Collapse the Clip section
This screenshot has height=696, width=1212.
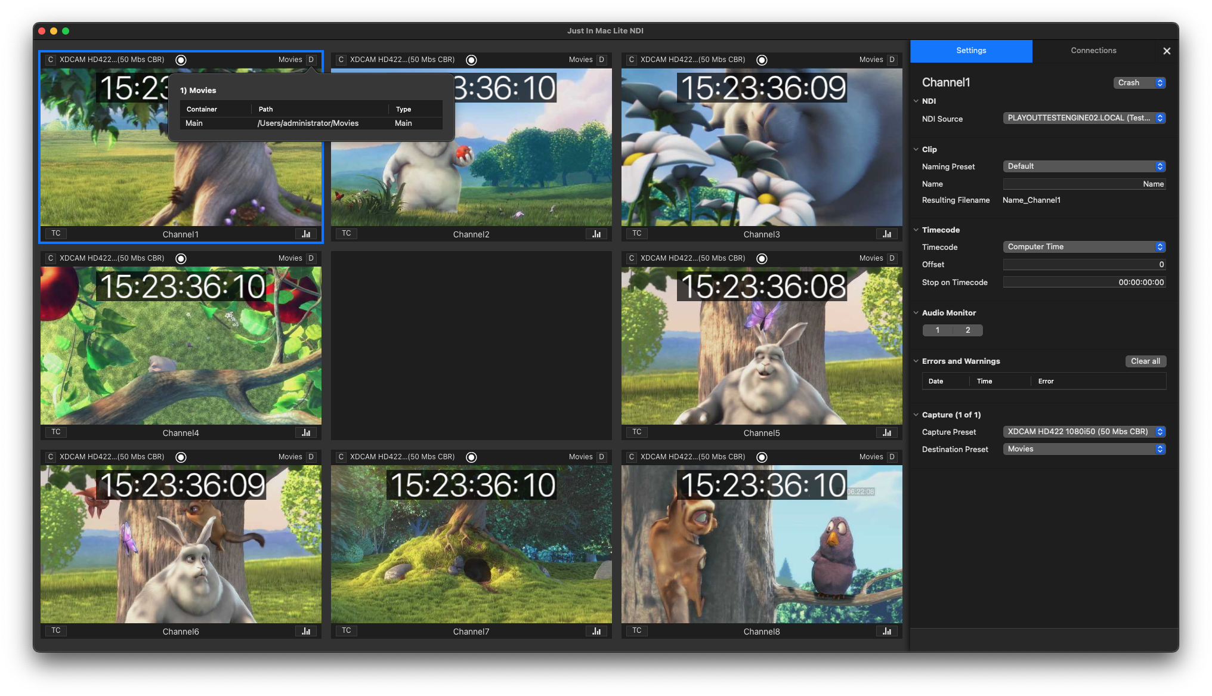coord(916,149)
